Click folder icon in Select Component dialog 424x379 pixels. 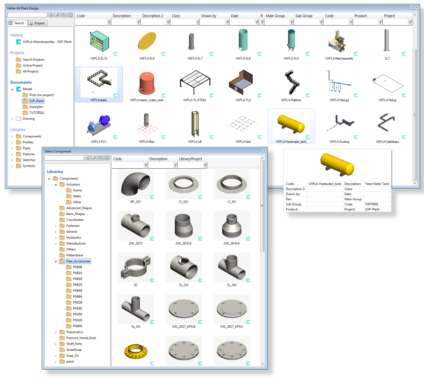101,158
